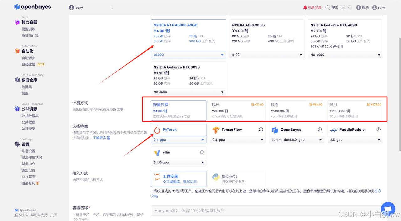Open the 有新消息 notification link
This screenshot has height=221, width=401.
pyautogui.click(x=312, y=8)
